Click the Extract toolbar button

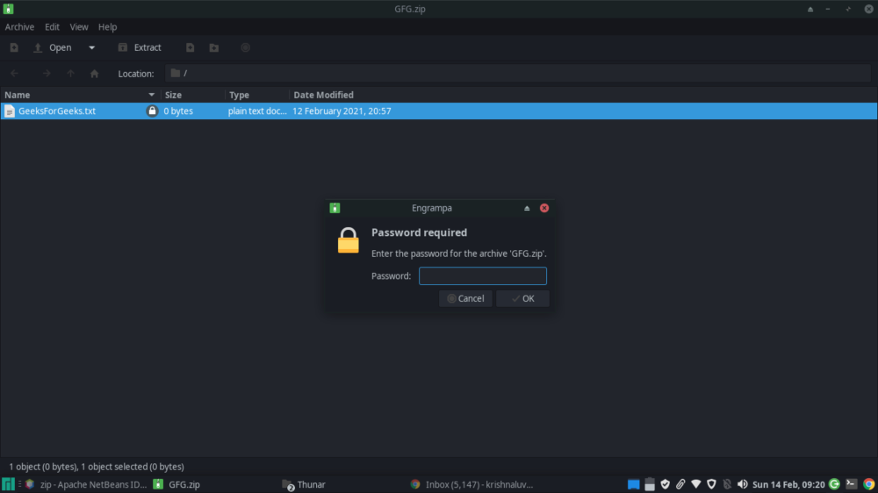(140, 47)
